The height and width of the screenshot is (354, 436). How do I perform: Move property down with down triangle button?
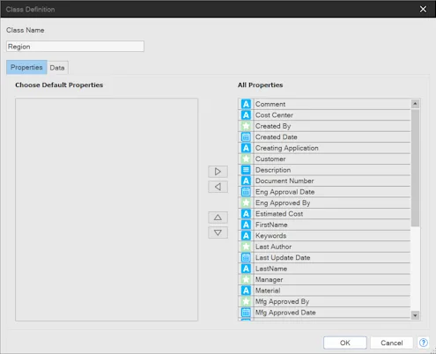(218, 232)
